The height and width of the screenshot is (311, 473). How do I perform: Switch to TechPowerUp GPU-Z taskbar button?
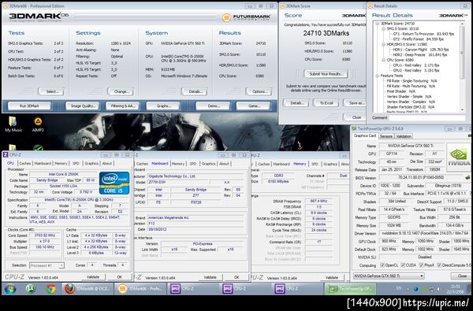click(350, 289)
